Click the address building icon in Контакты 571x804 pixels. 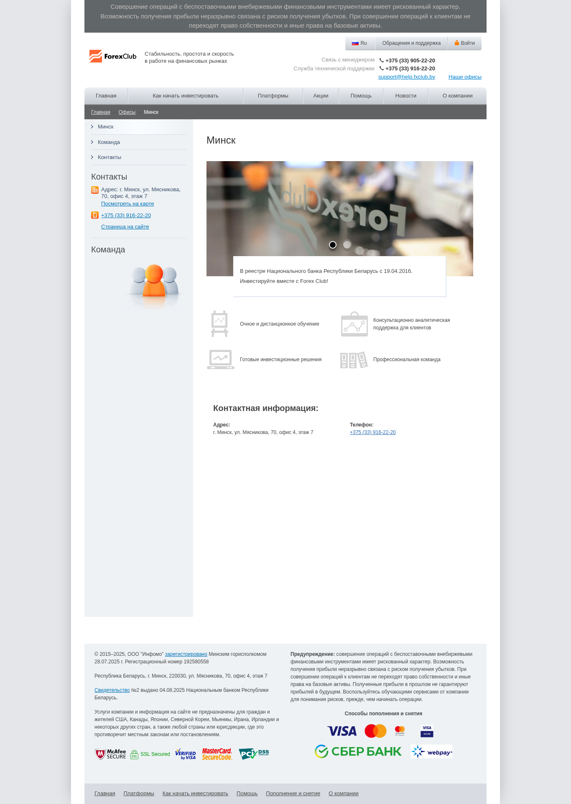click(x=95, y=190)
